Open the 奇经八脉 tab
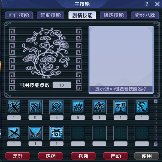The height and width of the screenshot is (162, 162). (x=145, y=15)
